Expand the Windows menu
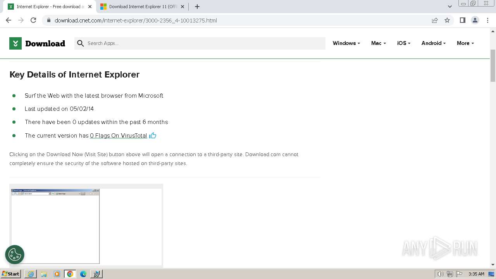The height and width of the screenshot is (279, 496). 346,43
